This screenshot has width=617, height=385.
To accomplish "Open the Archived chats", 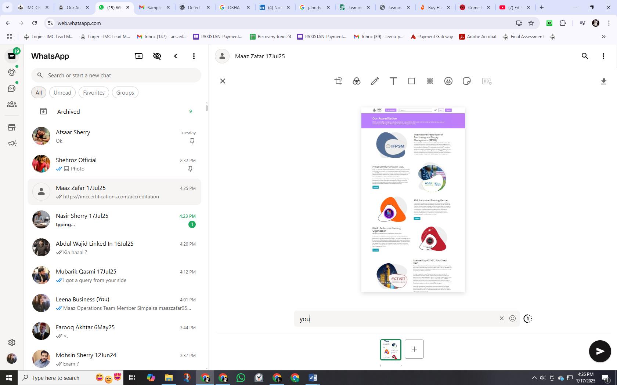I will (115, 111).
